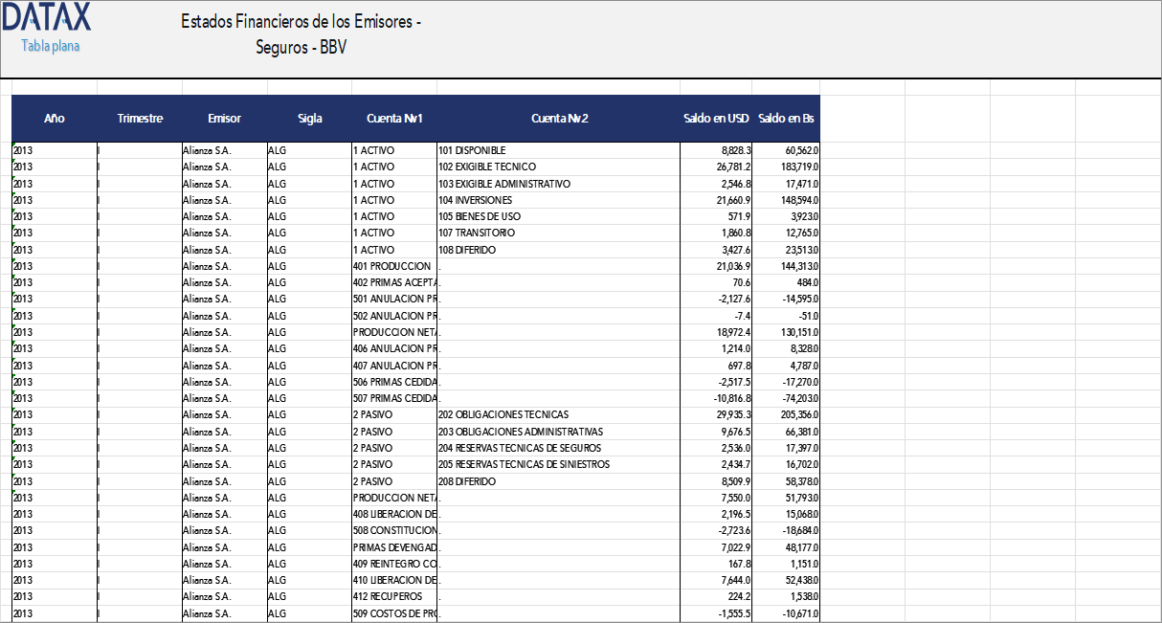1162x623 pixels.
Task: Open the Tabla plana link
Action: point(48,45)
